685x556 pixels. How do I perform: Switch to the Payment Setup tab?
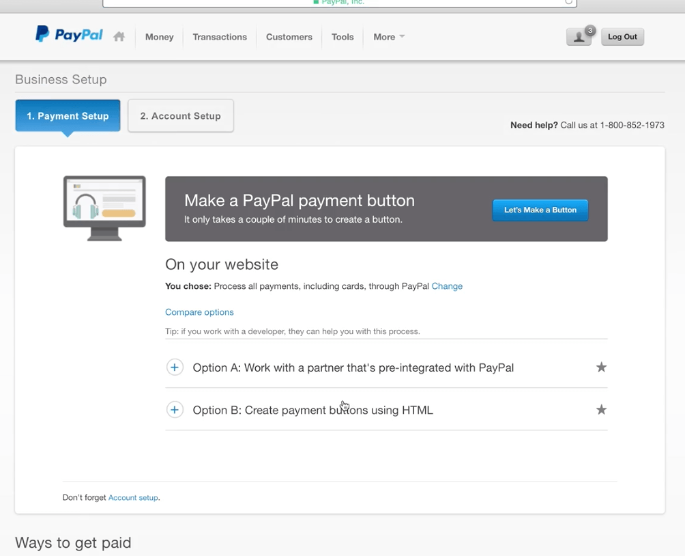tap(68, 116)
